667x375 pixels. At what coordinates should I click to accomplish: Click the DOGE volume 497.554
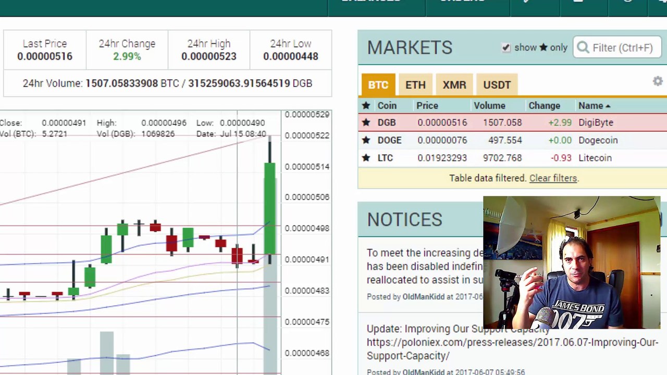coord(505,140)
